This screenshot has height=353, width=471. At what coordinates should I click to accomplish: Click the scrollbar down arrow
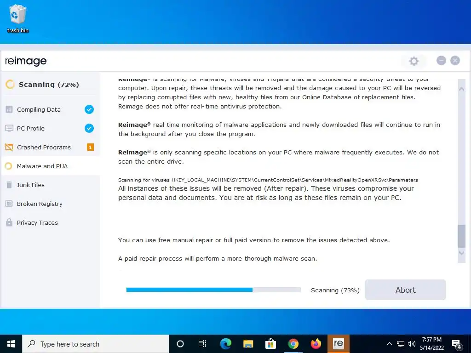[461, 253]
